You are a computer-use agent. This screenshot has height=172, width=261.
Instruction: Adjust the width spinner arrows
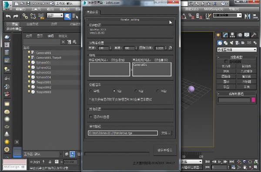click(x=110, y=48)
